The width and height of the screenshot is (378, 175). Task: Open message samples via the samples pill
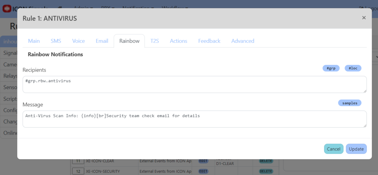(350, 103)
